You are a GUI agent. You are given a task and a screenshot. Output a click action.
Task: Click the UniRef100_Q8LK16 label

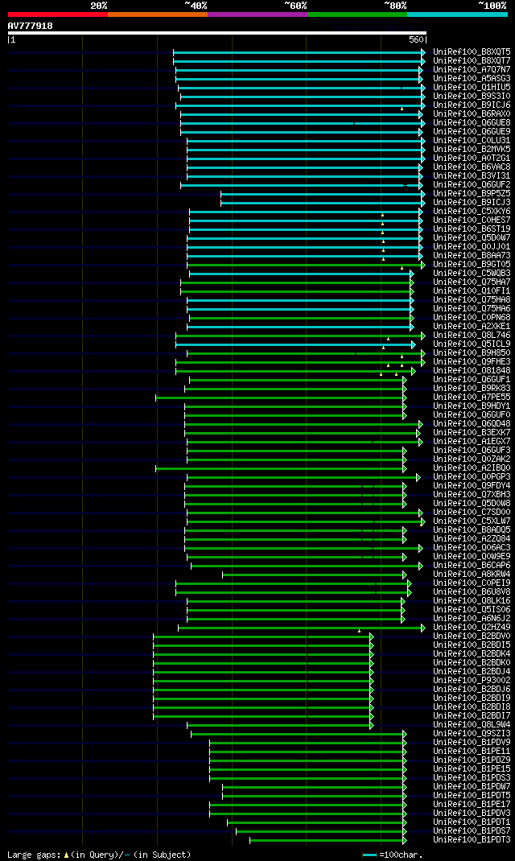point(472,601)
